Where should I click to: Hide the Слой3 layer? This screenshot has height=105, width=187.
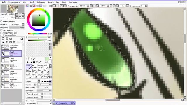coord(3,65)
